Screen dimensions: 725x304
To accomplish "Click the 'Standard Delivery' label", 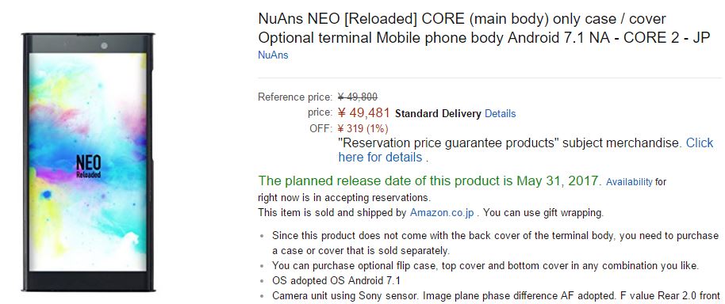I will (438, 113).
